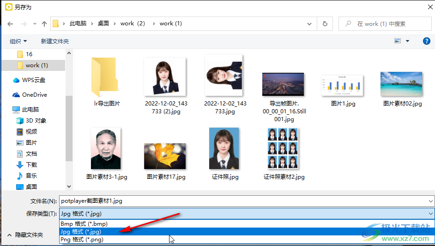Click work (2) in the address breadcrumb
The height and width of the screenshot is (246, 435).
[x=133, y=24]
